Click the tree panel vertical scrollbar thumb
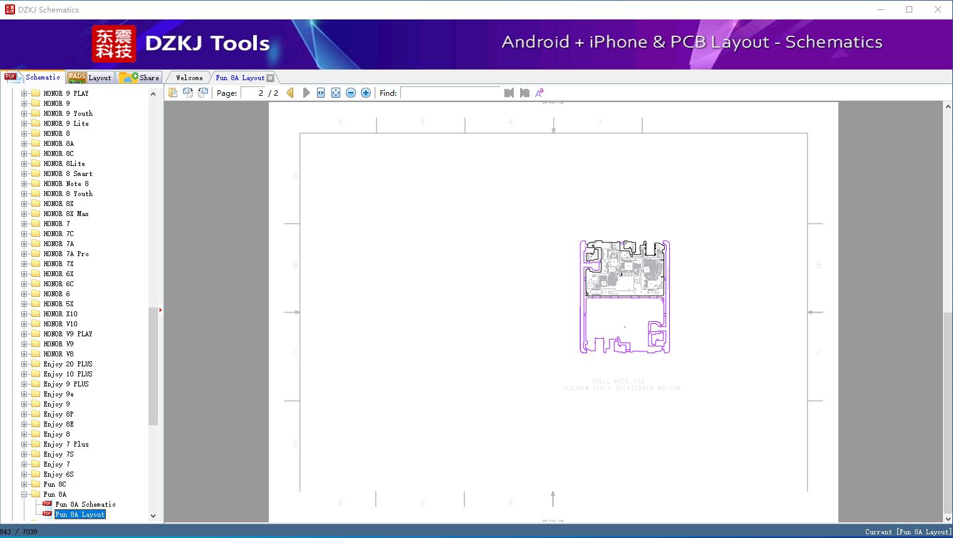The image size is (953, 538). [153, 366]
